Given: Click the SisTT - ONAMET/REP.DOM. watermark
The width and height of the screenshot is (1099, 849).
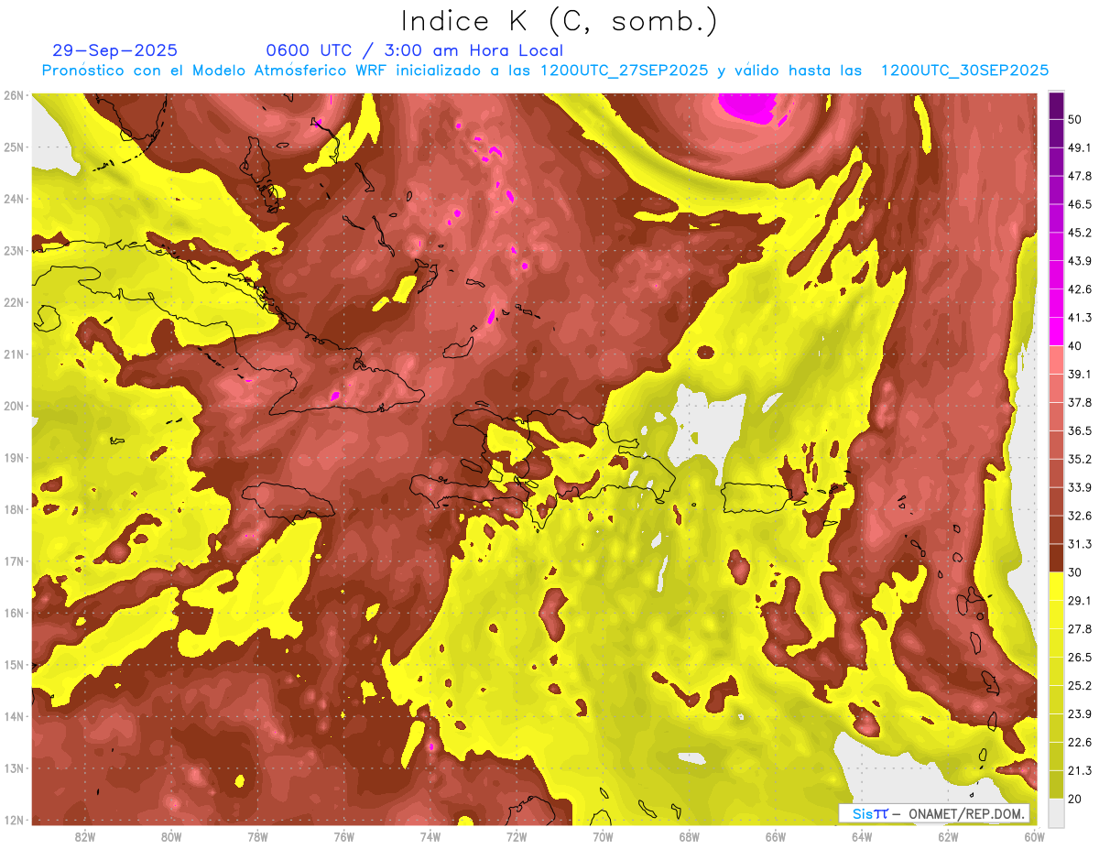Looking at the screenshot, I should [933, 813].
